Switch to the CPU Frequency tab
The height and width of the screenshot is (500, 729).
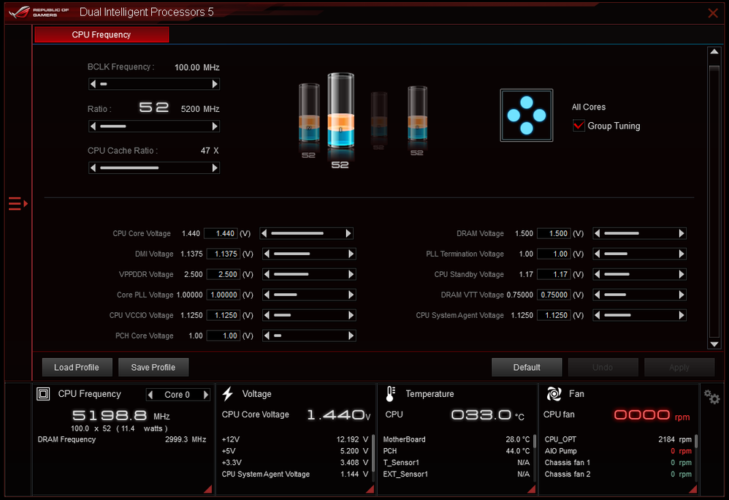(x=102, y=34)
